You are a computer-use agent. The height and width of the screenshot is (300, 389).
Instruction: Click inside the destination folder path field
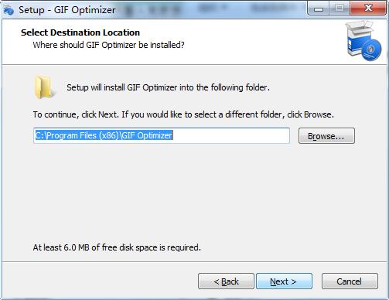(x=162, y=135)
